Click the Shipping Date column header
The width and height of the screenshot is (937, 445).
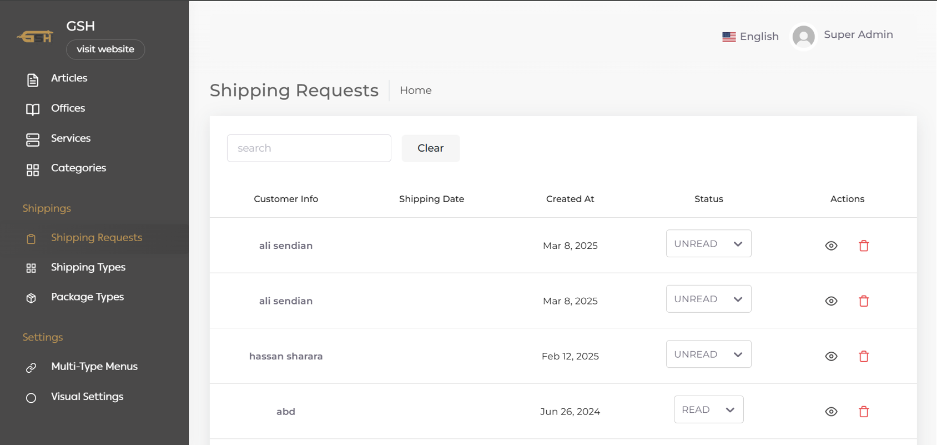tap(431, 199)
